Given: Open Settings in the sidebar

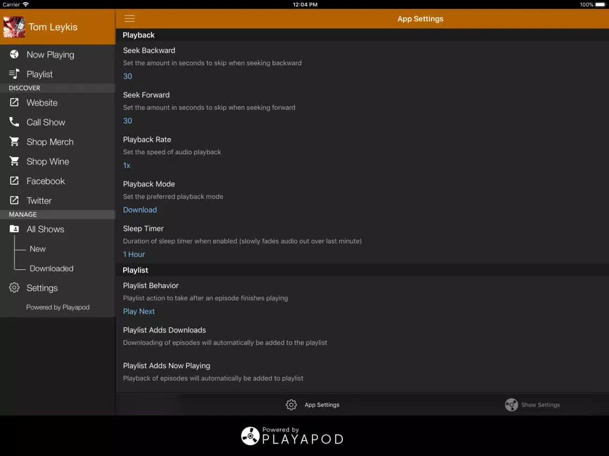Looking at the screenshot, I should click(57, 287).
